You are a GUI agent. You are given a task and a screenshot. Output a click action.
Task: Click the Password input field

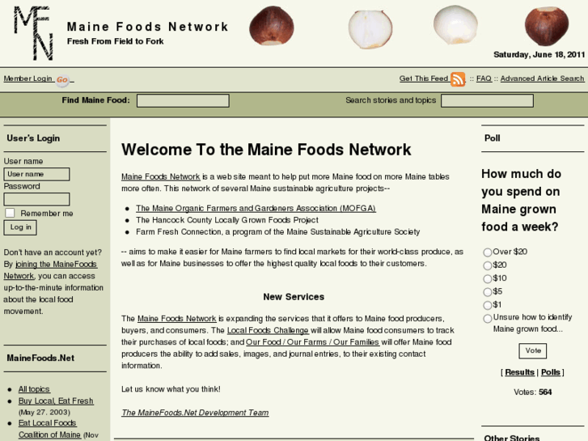tap(36, 199)
